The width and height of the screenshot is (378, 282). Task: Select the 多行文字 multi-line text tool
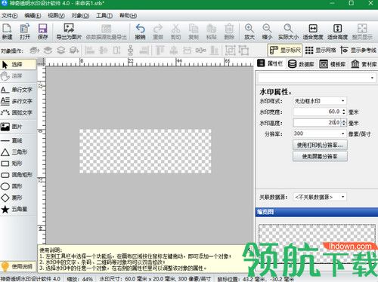coord(18,101)
